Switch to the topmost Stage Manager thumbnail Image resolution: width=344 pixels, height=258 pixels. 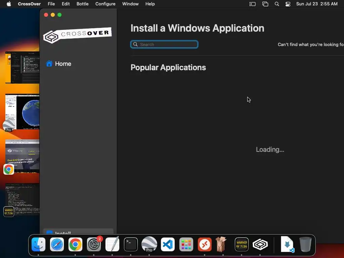pyautogui.click(x=23, y=68)
